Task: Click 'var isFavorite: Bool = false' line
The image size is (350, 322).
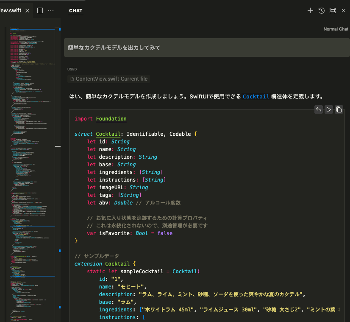Action: 130,233
